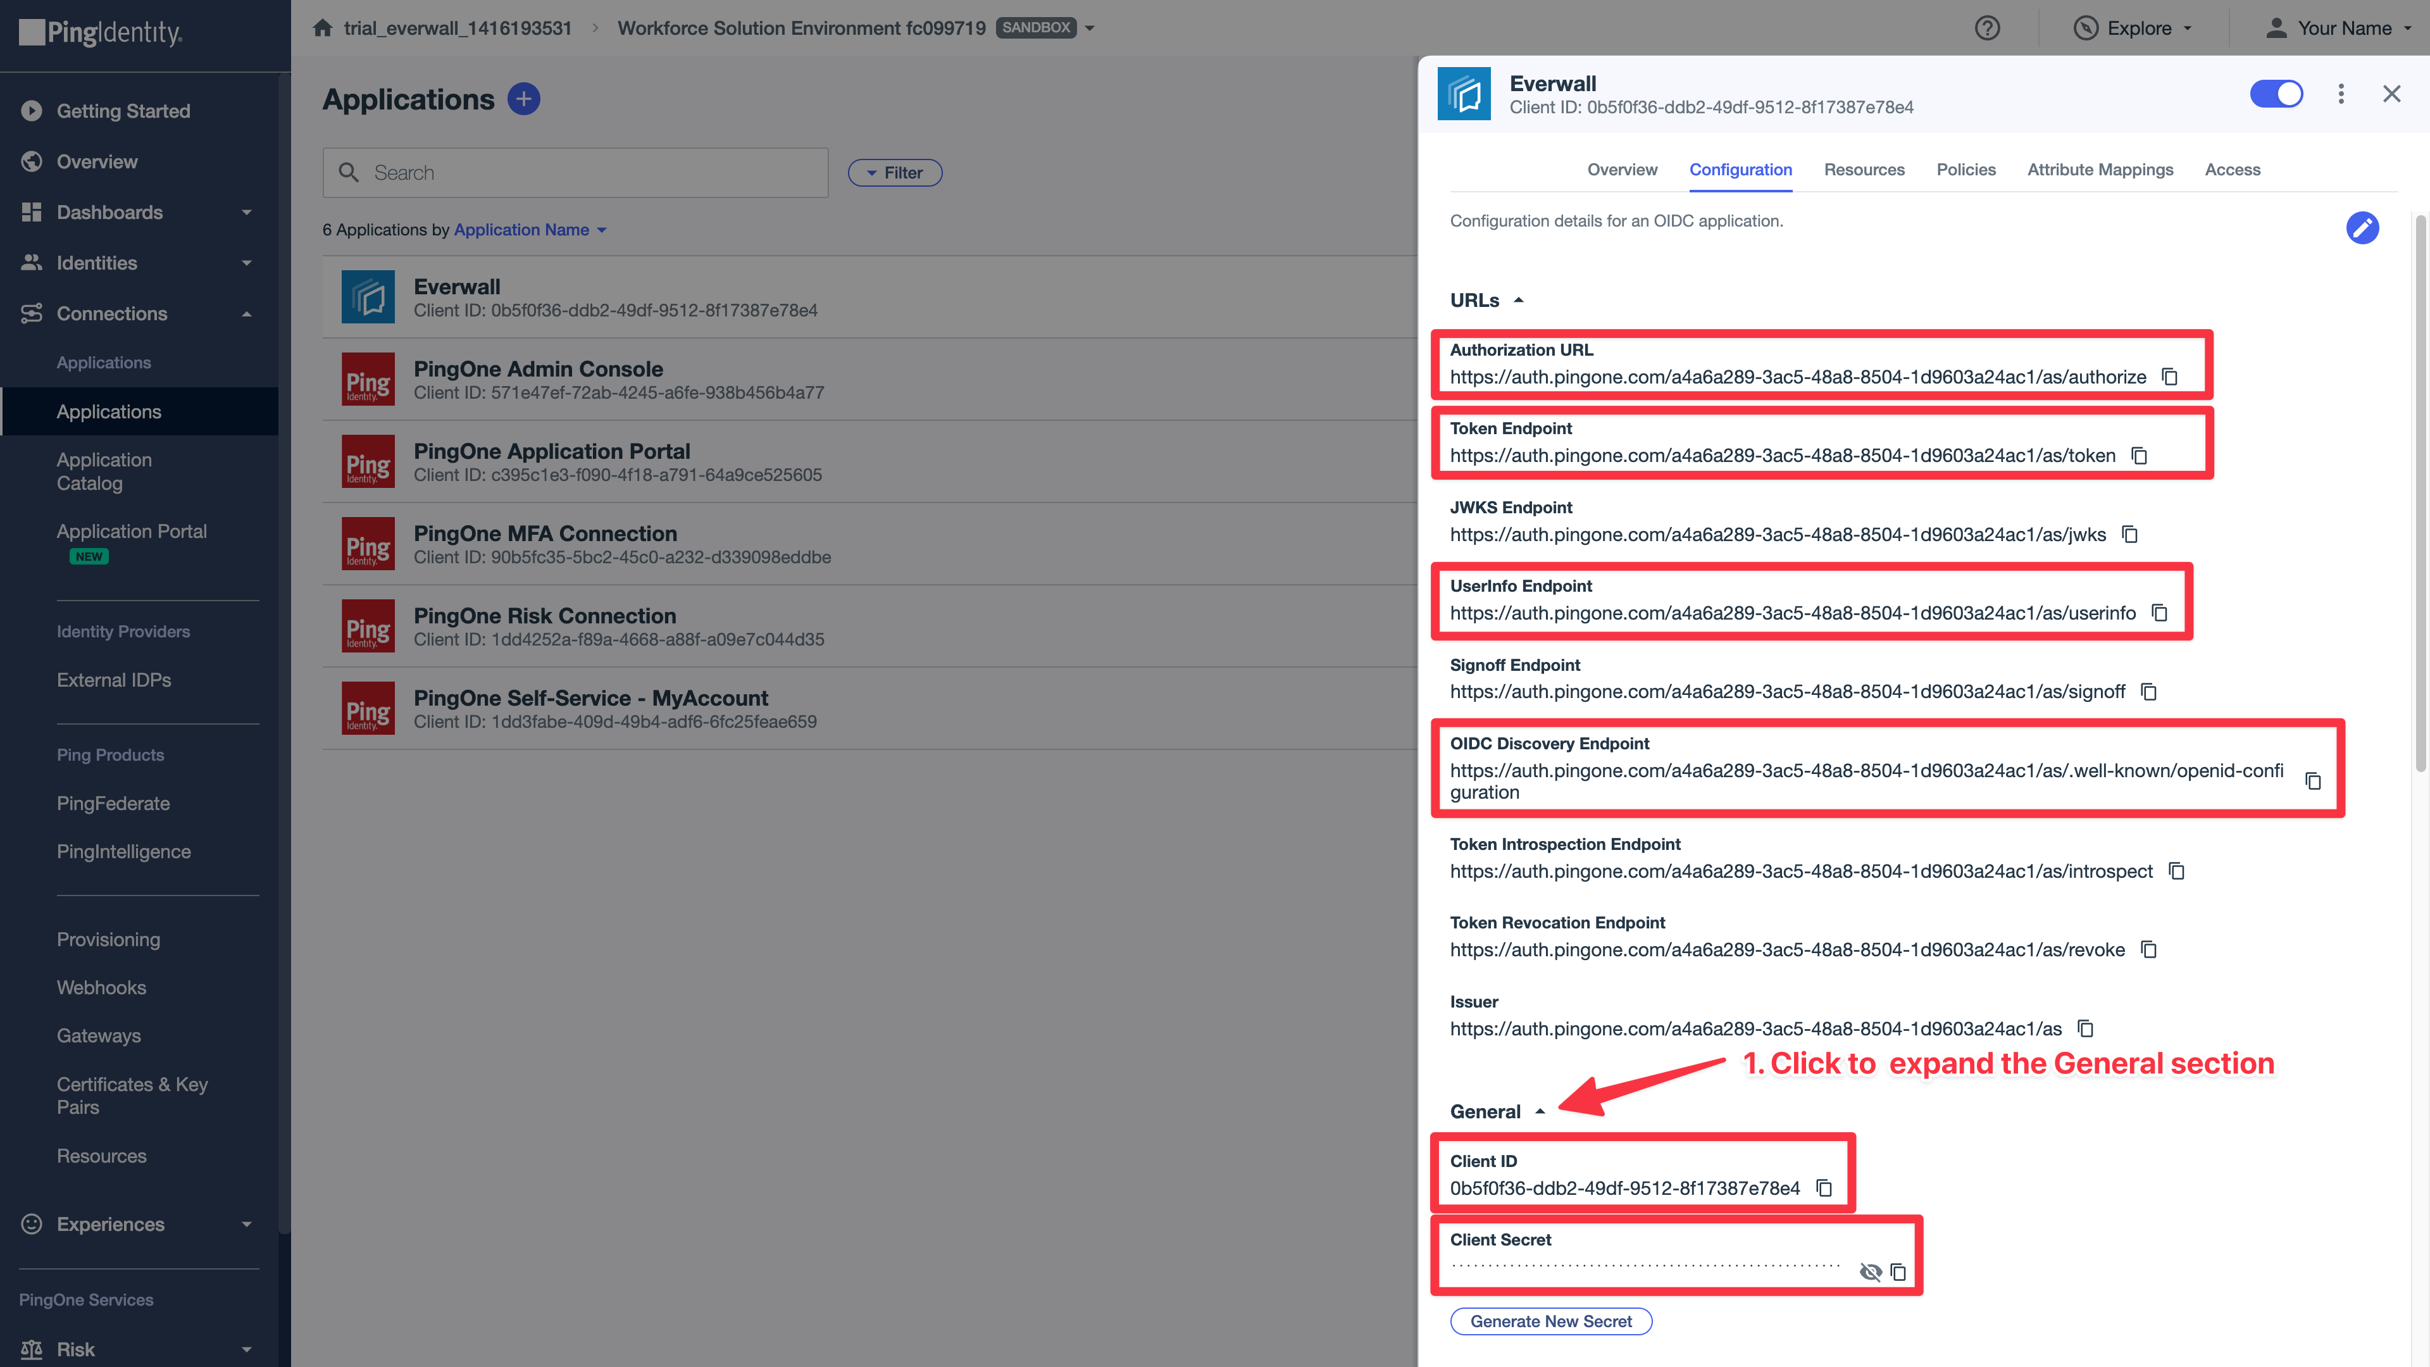
Task: Switch to the Overview tab
Action: point(1621,170)
